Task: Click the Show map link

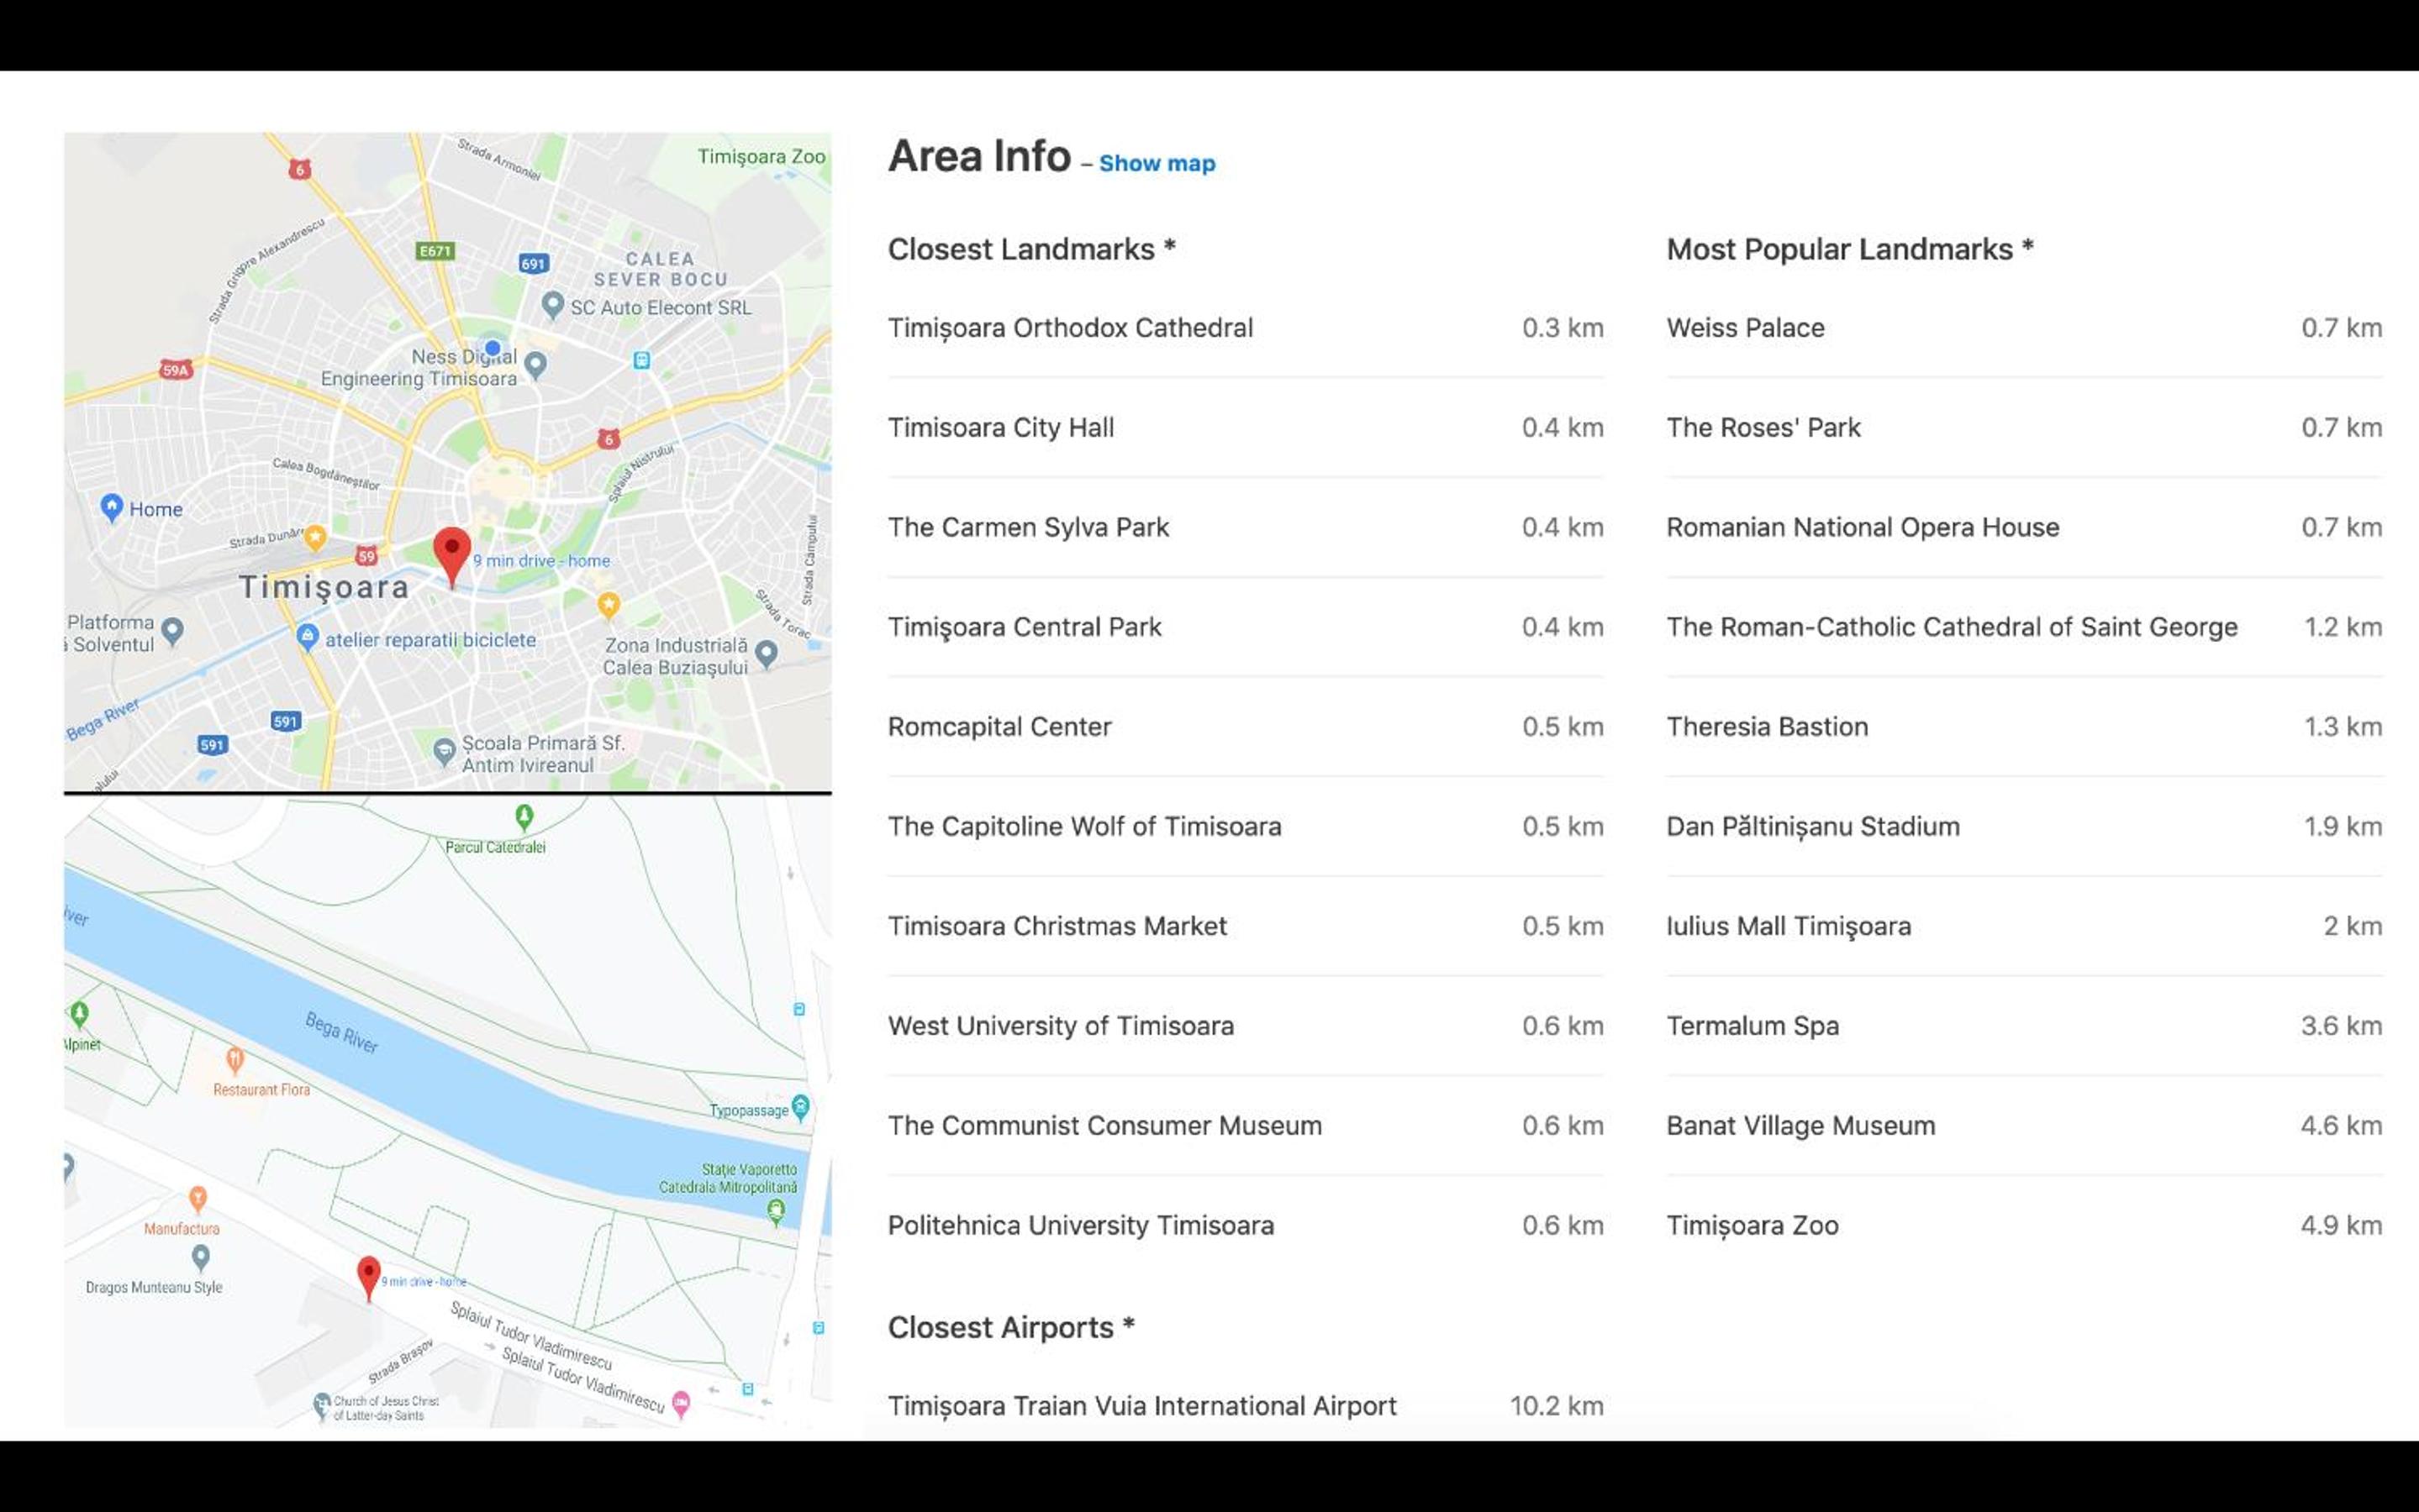Action: click(1157, 163)
